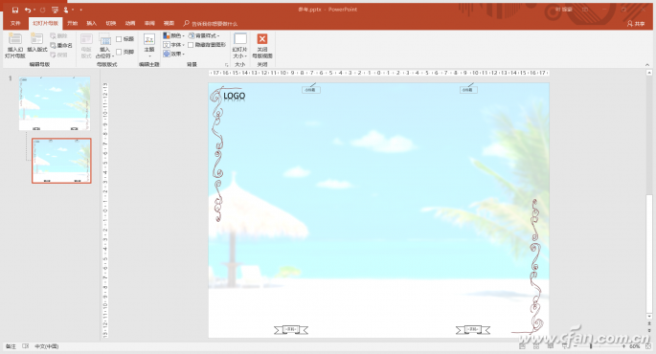Open the Slide Size dropdown
Screen dimensions: 656x354
pos(239,46)
